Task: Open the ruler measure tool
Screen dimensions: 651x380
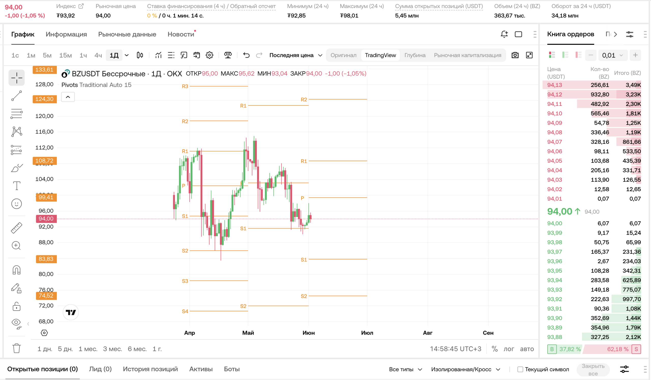Action: (x=17, y=228)
